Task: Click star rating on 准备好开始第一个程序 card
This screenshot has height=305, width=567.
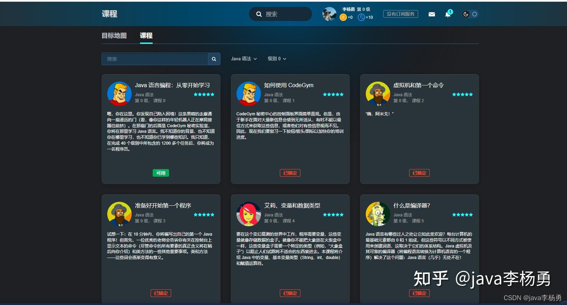Action: 204,215
